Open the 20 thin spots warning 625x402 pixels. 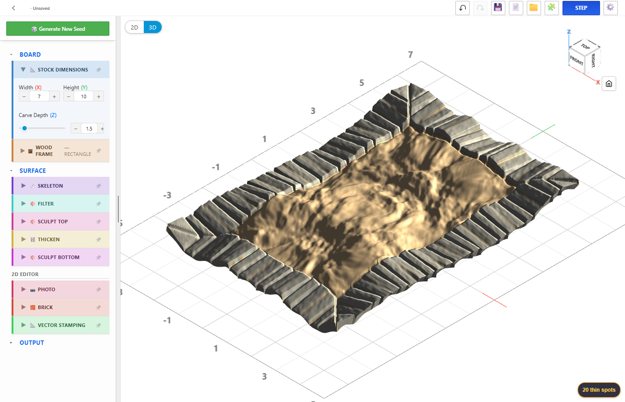pos(599,390)
